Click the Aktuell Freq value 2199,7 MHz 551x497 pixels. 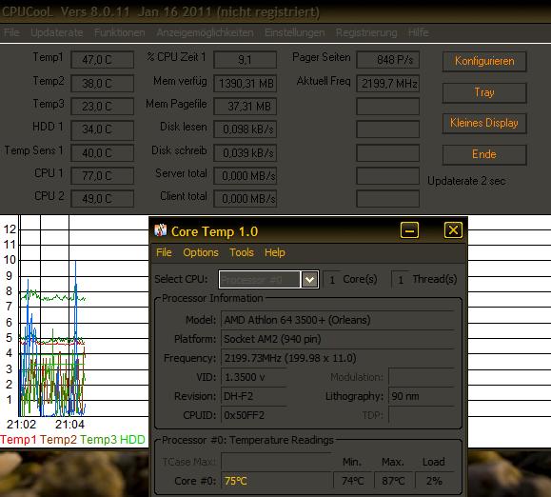[388, 83]
